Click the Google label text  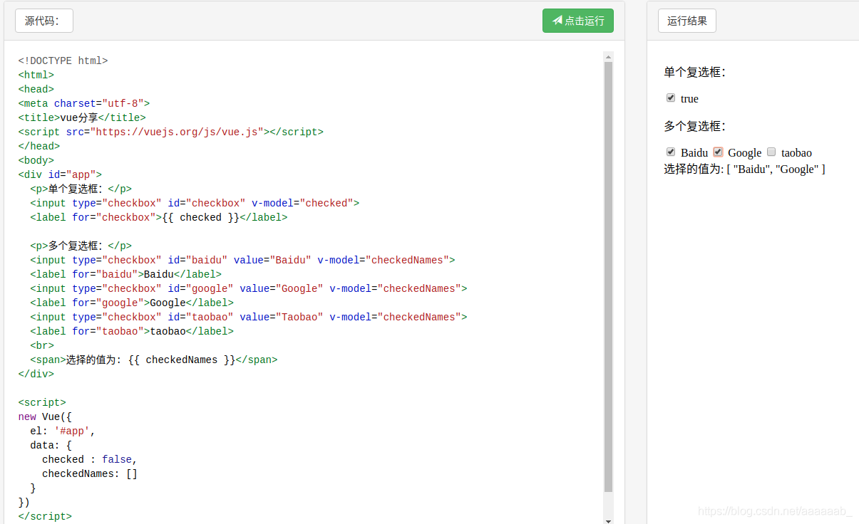(745, 153)
